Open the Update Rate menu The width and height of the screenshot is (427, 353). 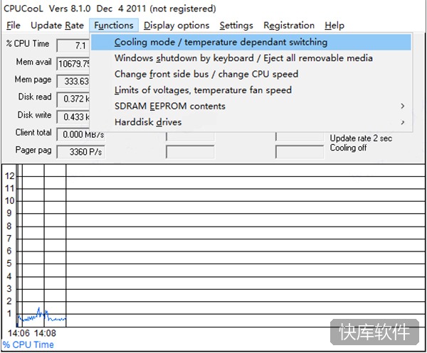tap(57, 26)
